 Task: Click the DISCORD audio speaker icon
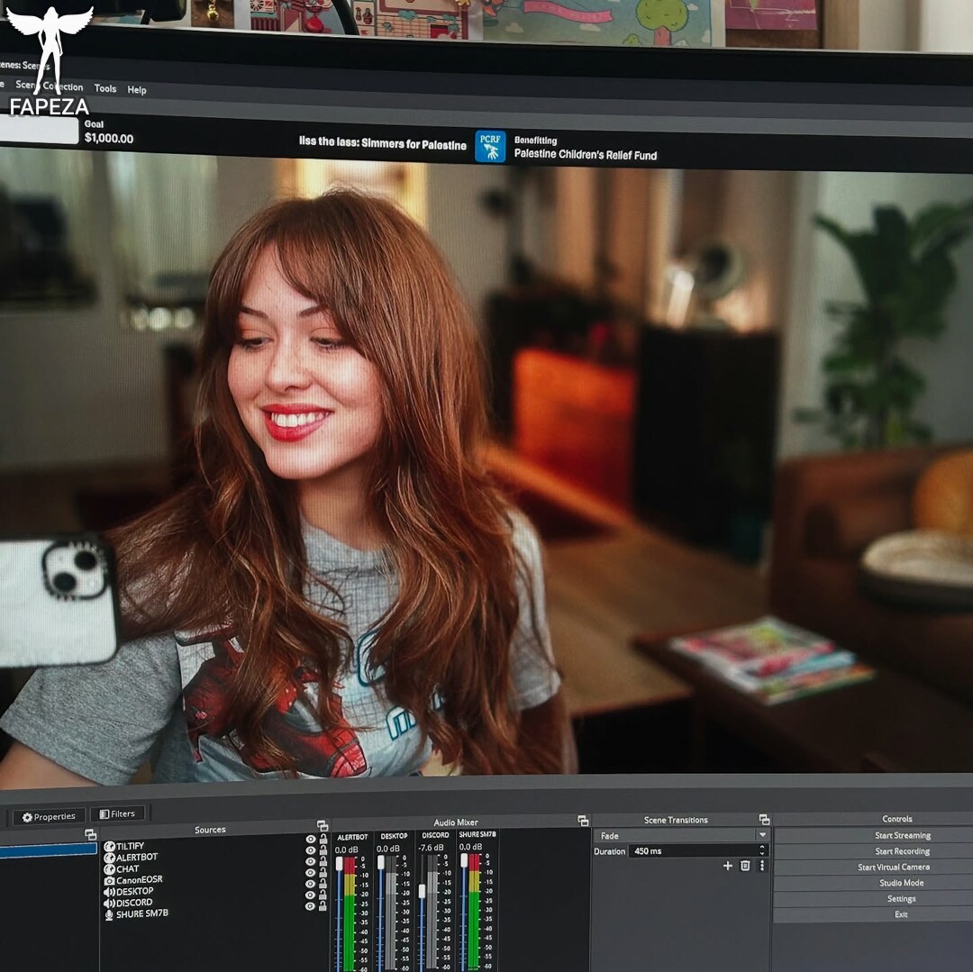tap(109, 904)
